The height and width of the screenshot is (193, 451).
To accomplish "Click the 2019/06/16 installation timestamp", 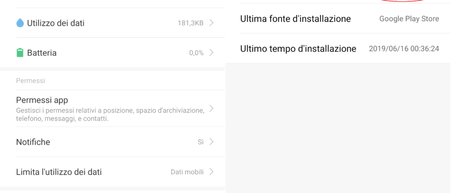I will 404,49.
